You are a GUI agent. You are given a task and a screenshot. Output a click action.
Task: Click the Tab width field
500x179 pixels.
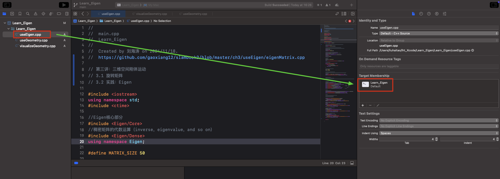click(407, 139)
